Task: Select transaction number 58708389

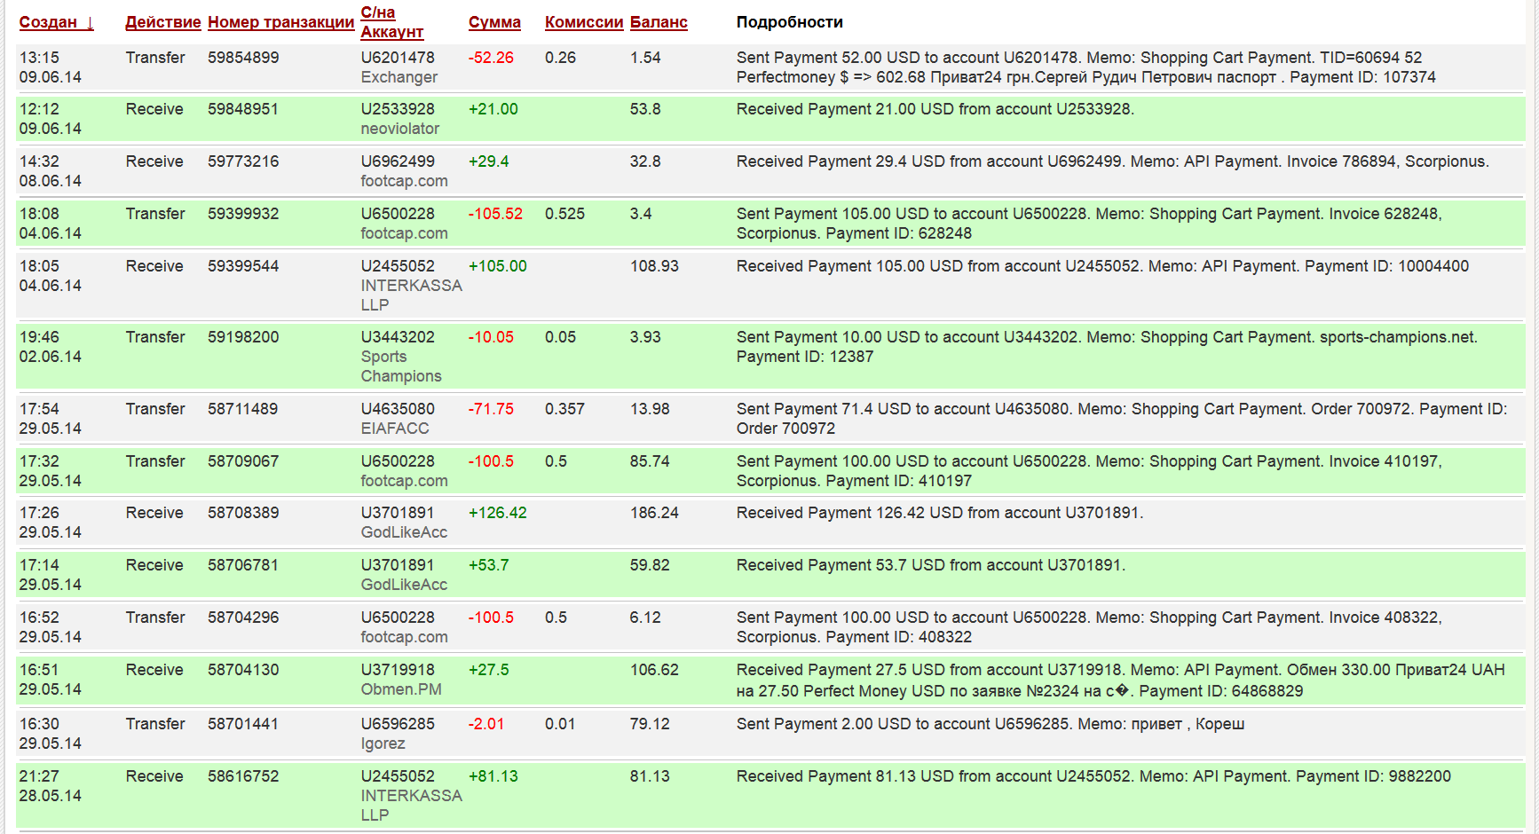Action: click(x=243, y=513)
